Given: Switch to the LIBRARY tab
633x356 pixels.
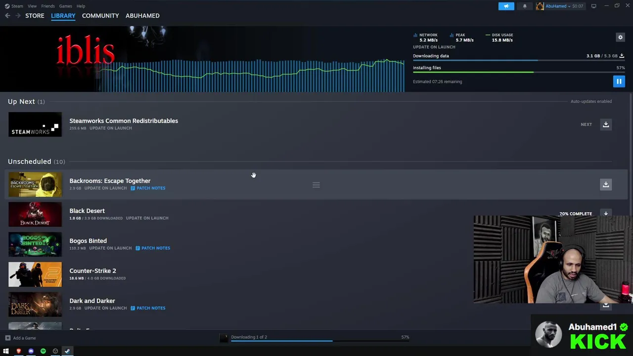Looking at the screenshot, I should point(63,16).
